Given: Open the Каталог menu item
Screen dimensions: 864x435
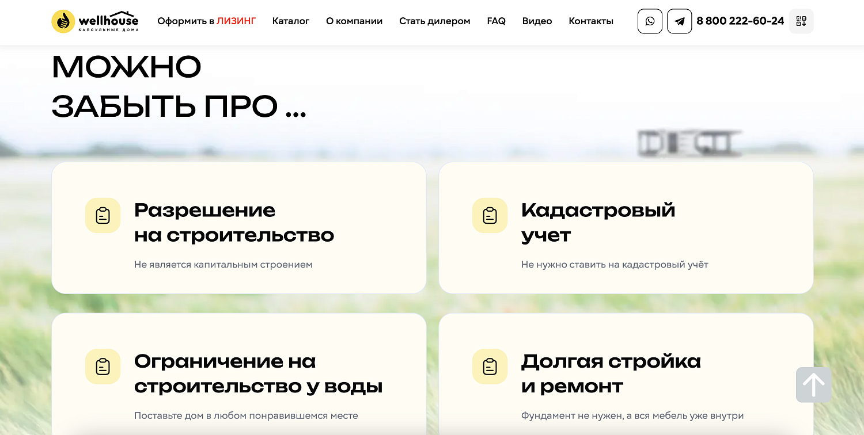Looking at the screenshot, I should [x=290, y=21].
